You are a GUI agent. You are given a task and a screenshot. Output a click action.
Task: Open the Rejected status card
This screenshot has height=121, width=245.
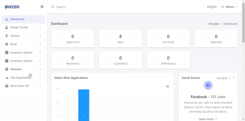coord(216,39)
